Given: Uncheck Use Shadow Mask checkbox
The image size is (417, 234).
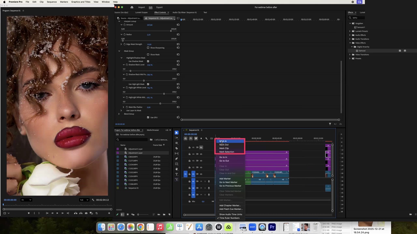Looking at the screenshot, I should pyautogui.click(x=148, y=61).
